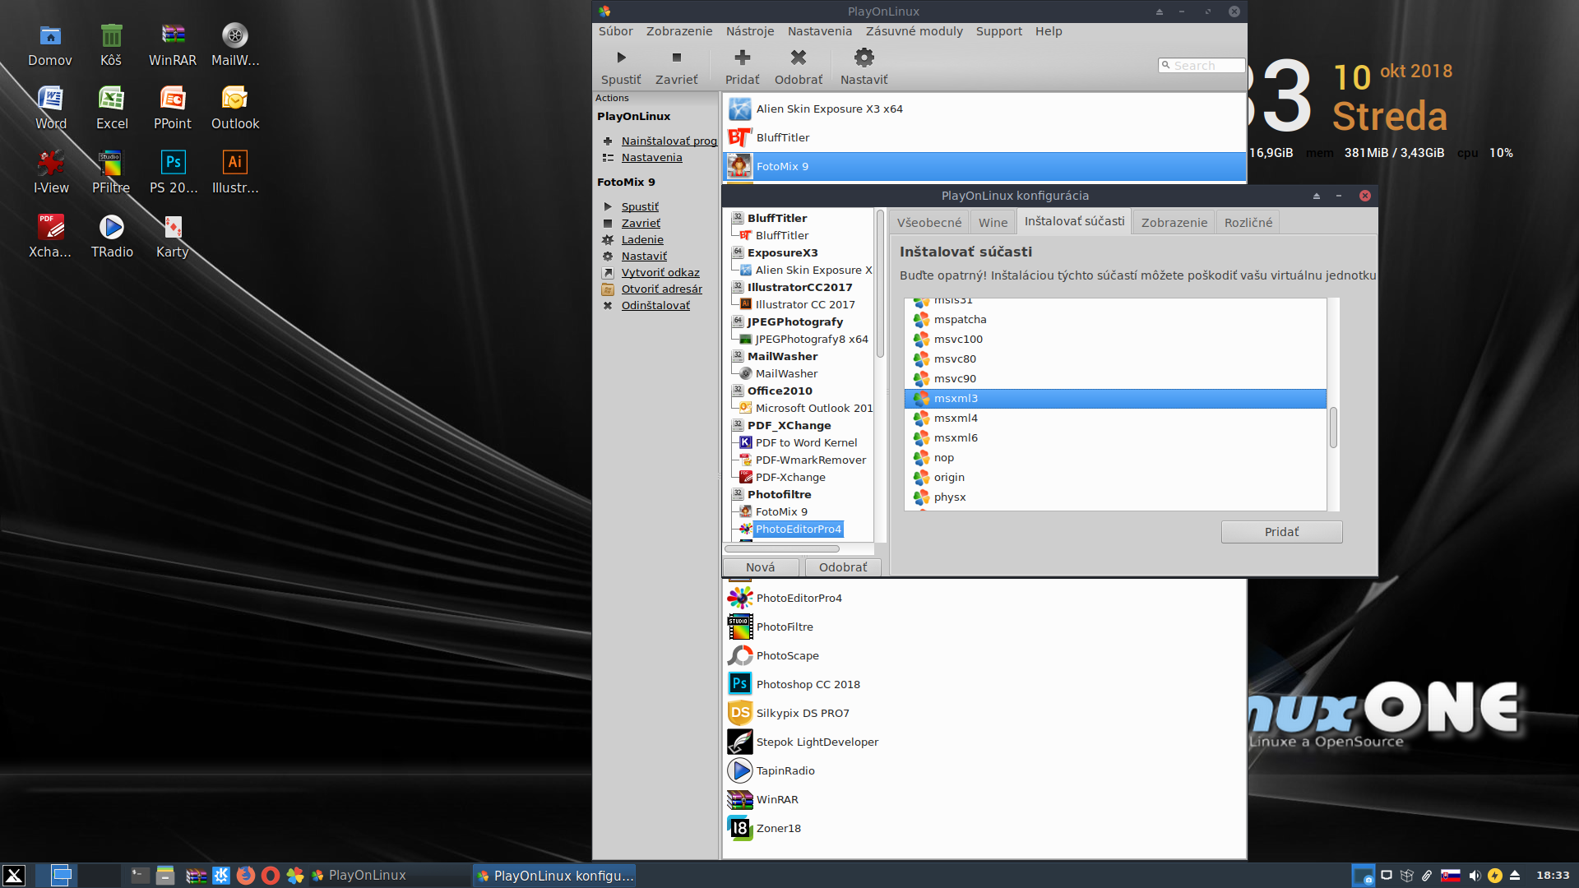Select the mspatcha component
The image size is (1579, 888).
(x=1115, y=320)
